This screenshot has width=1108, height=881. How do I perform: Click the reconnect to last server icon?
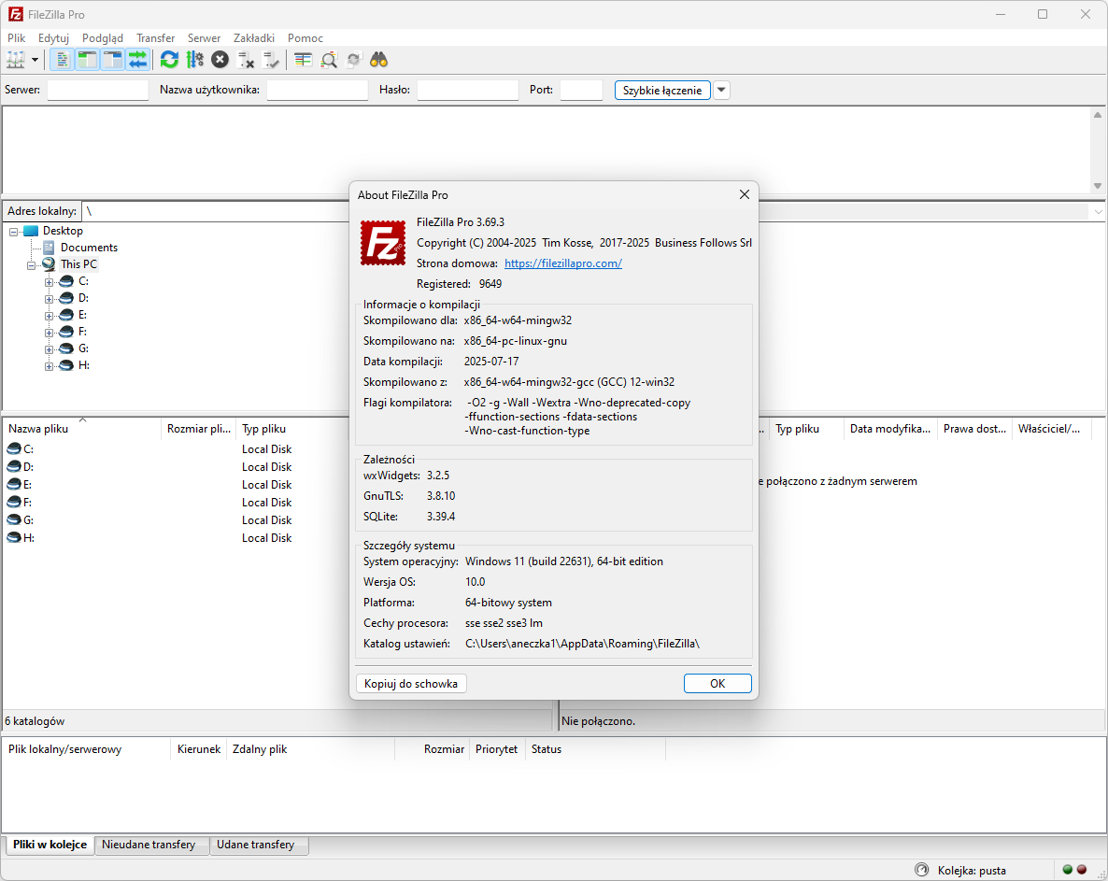(x=271, y=60)
